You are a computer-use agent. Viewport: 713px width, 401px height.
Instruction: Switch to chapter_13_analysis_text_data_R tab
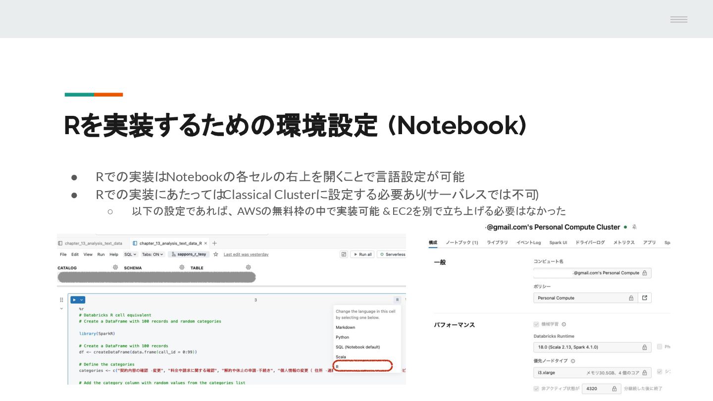tap(170, 244)
